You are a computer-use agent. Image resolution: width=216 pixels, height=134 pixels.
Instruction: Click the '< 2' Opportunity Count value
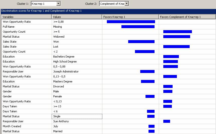tap(77, 52)
